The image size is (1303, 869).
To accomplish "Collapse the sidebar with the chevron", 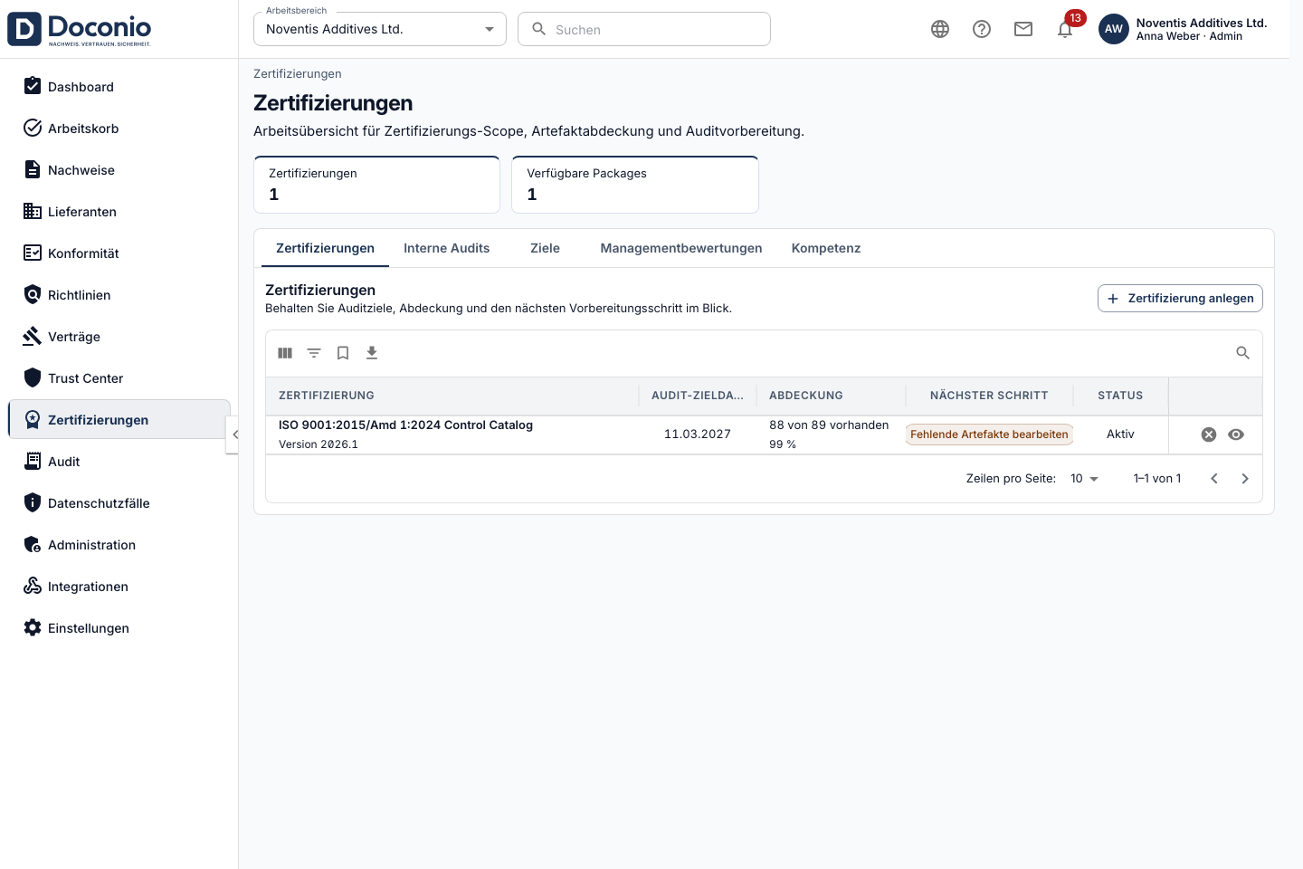I will click(234, 434).
